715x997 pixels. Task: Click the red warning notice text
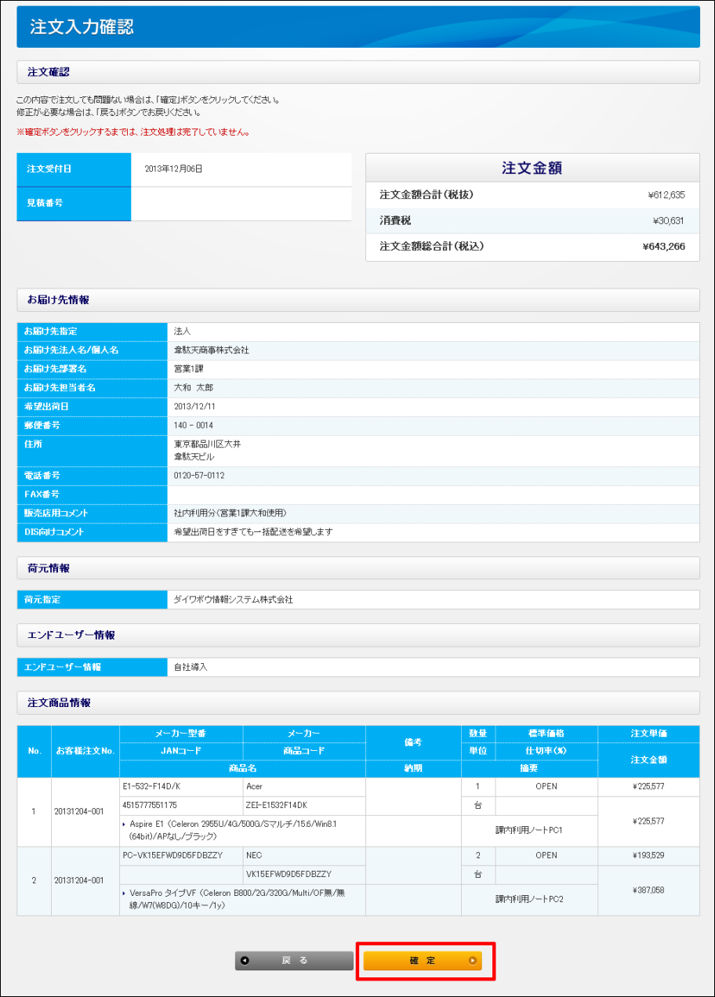click(x=133, y=132)
